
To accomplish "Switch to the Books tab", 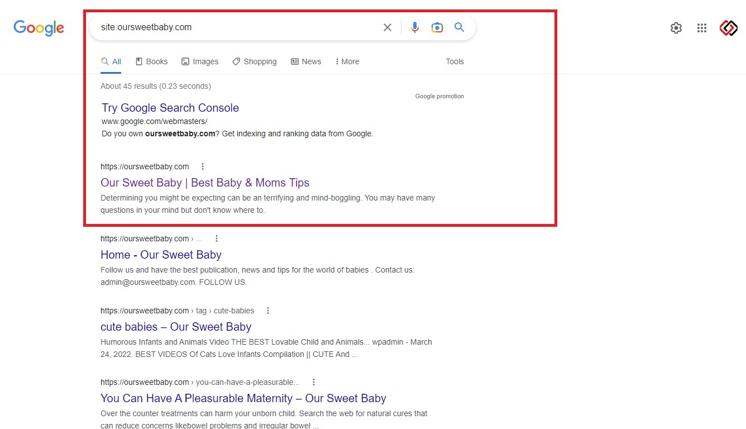I will [x=152, y=61].
